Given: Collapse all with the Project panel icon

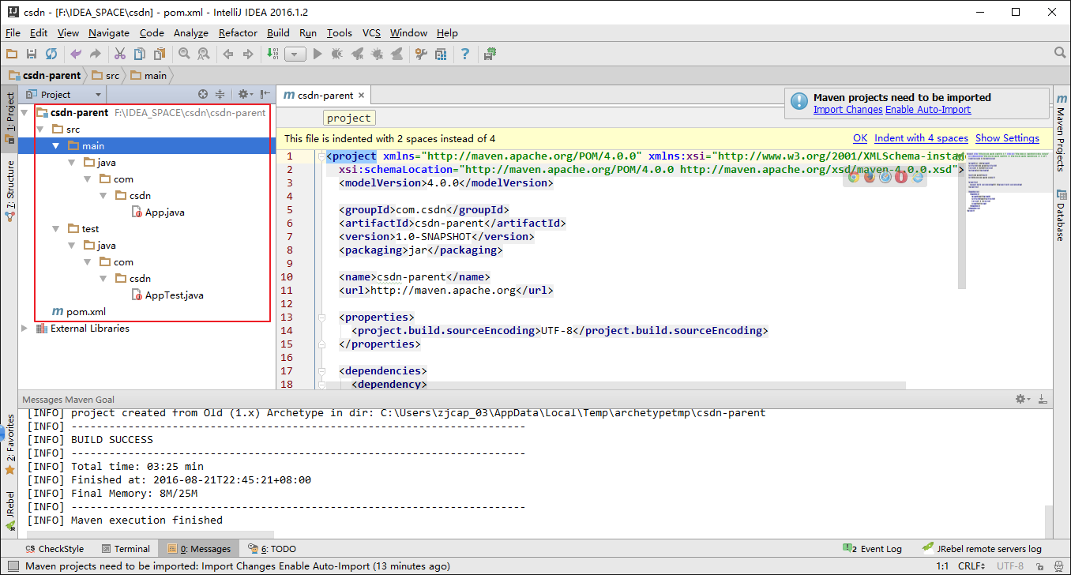Looking at the screenshot, I should [220, 94].
